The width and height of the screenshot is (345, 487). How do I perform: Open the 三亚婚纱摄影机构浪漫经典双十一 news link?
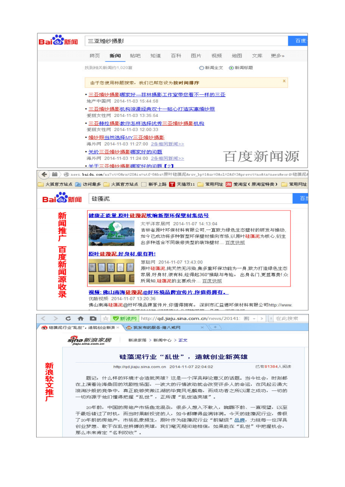tap(152, 109)
